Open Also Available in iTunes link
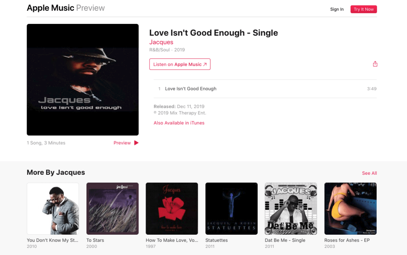 pos(179,123)
